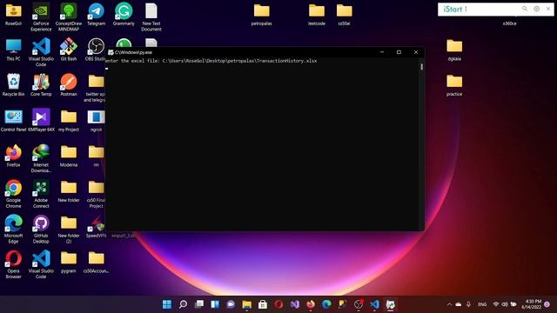This screenshot has width=557, height=313.
Task: Open the Windows Start button
Action: (166, 304)
